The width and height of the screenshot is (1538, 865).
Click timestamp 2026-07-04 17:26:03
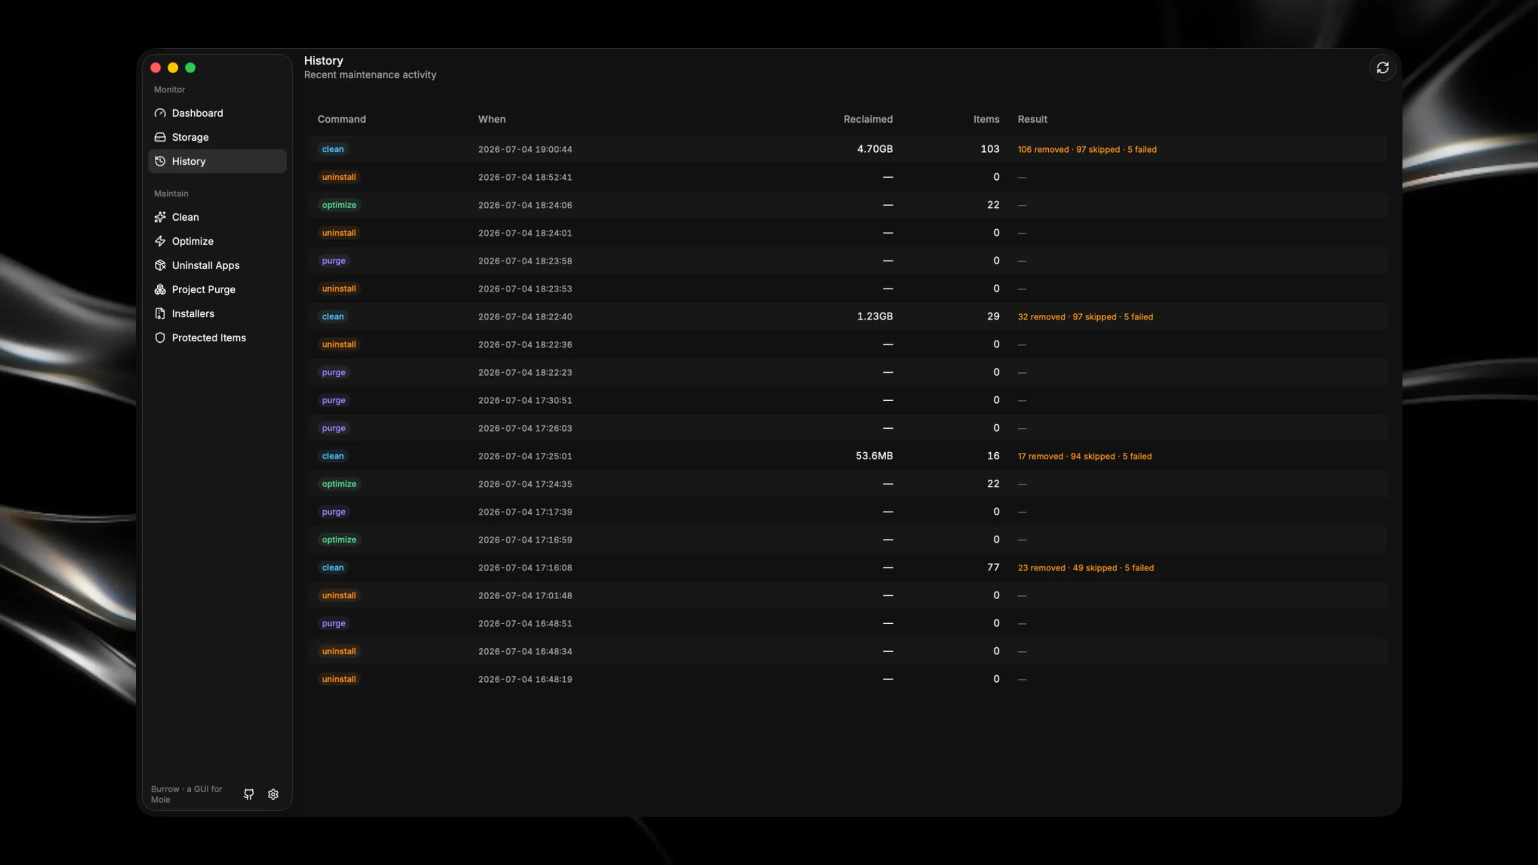525,428
